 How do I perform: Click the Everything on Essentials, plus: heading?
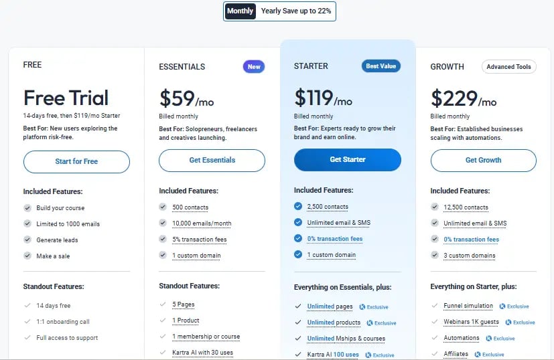pyautogui.click(x=342, y=287)
